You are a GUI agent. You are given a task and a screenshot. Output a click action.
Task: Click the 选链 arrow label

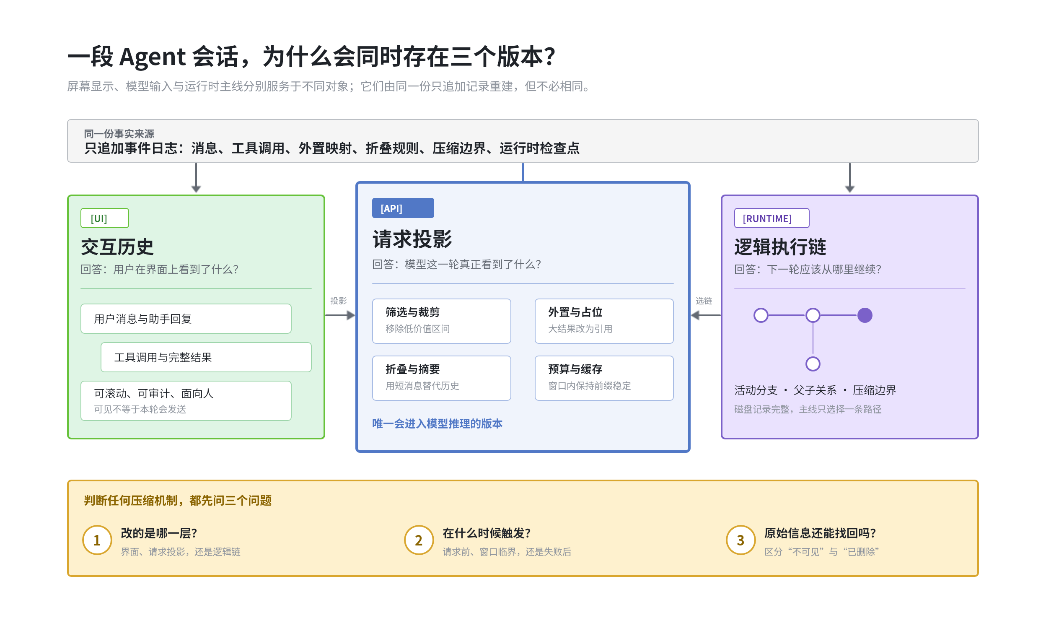704,301
